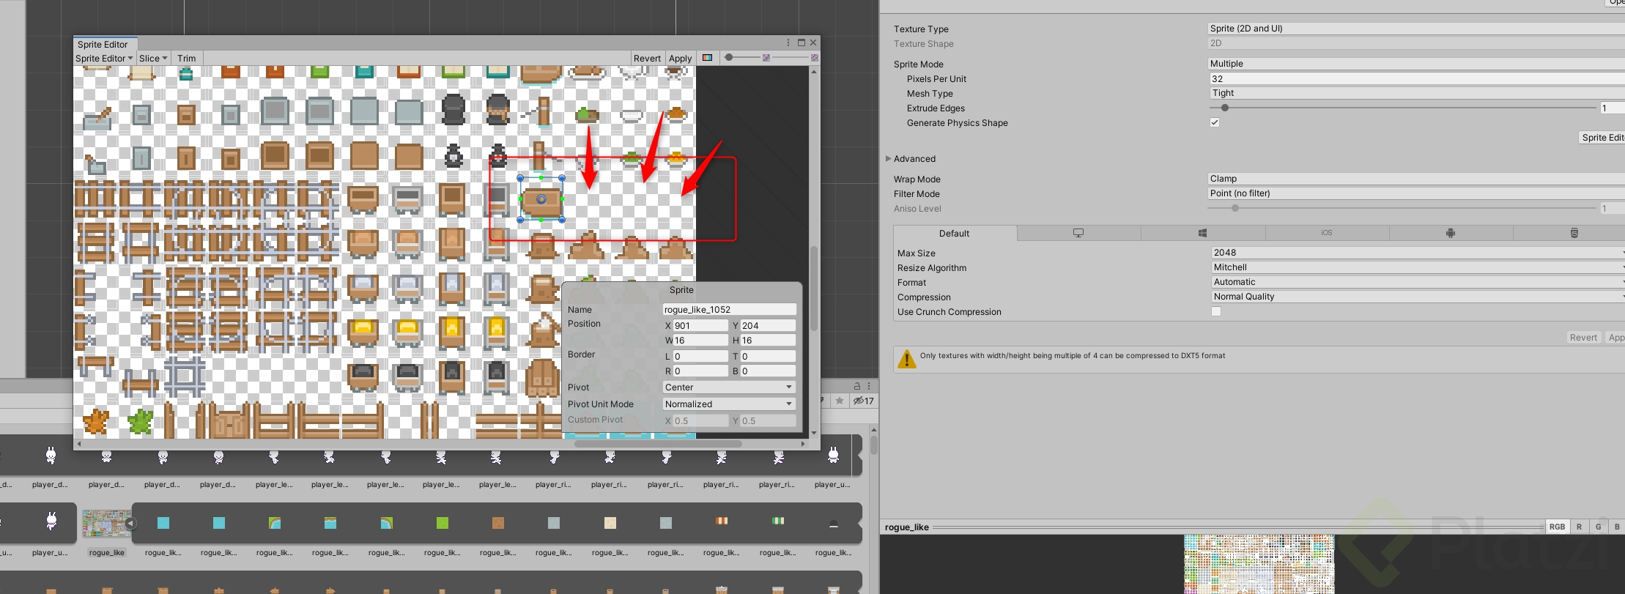Click the Pixels Per Unit field

pyautogui.click(x=1416, y=78)
